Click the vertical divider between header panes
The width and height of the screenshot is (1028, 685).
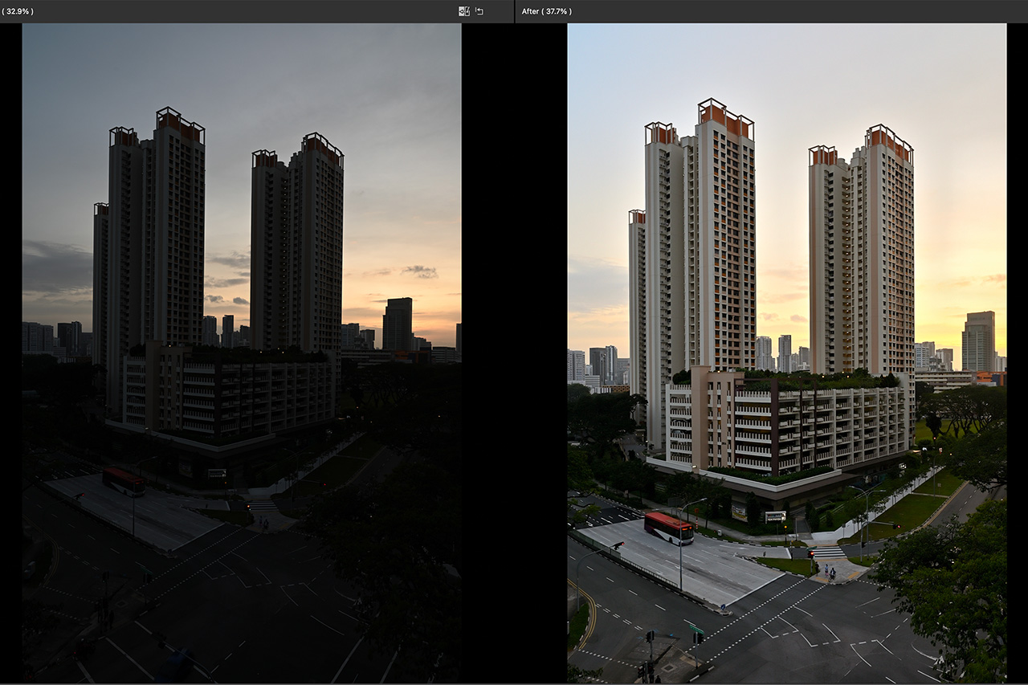coord(515,11)
